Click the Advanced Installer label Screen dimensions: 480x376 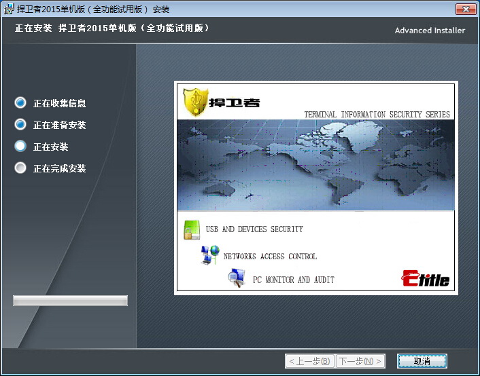point(430,31)
